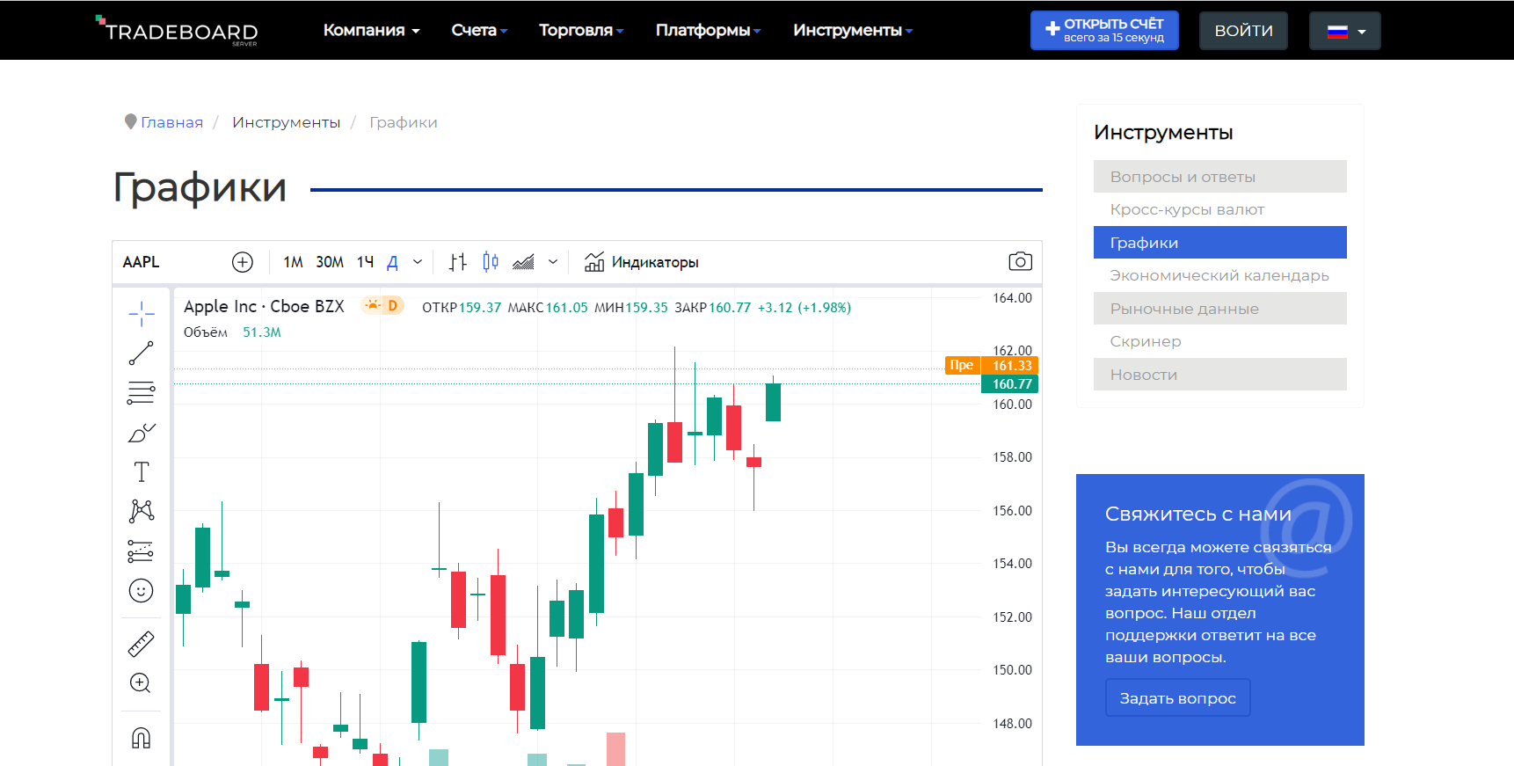Click the +3.12 (+1.98%) change value
Screen dimensions: 1514x766
pyautogui.click(x=804, y=308)
